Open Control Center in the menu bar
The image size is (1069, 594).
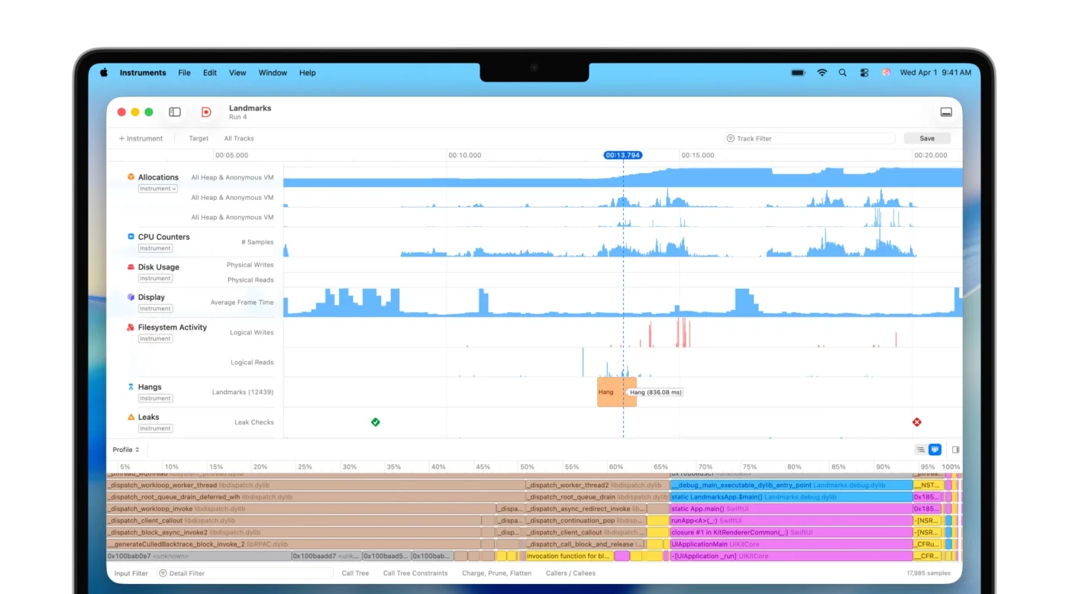864,73
